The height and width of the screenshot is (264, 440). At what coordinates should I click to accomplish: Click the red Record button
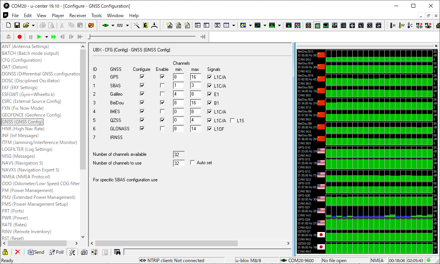click(19, 37)
